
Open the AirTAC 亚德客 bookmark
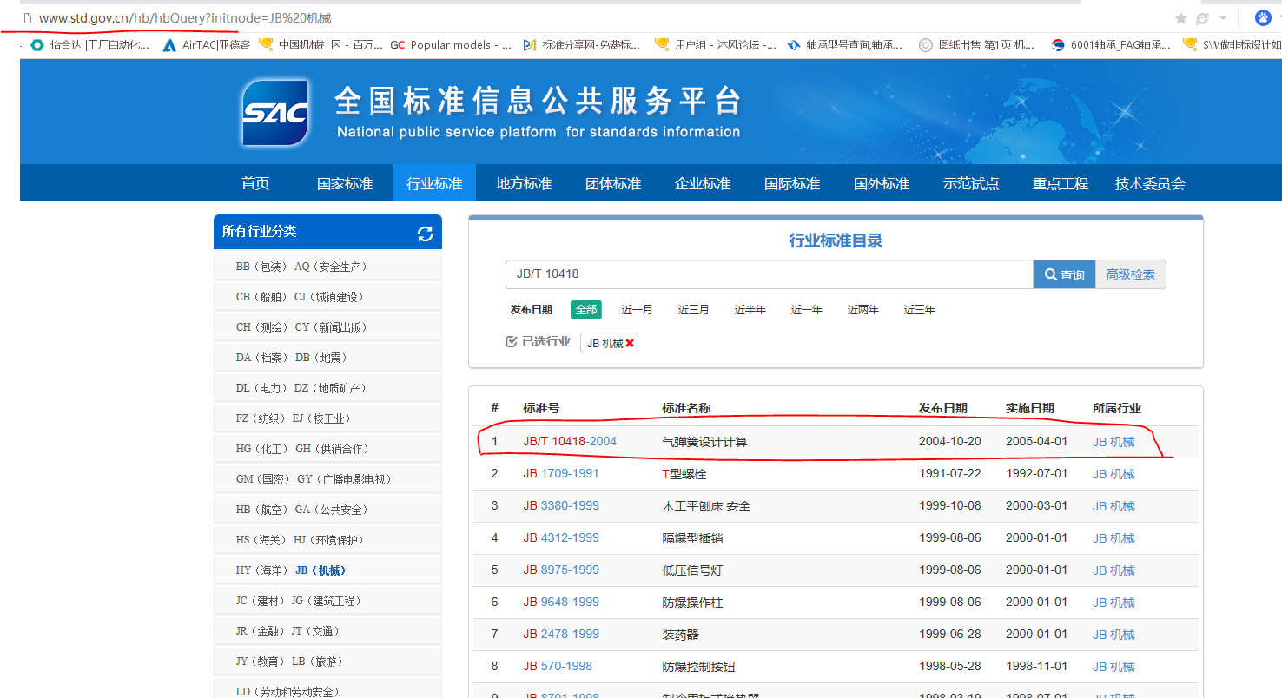tap(206, 44)
